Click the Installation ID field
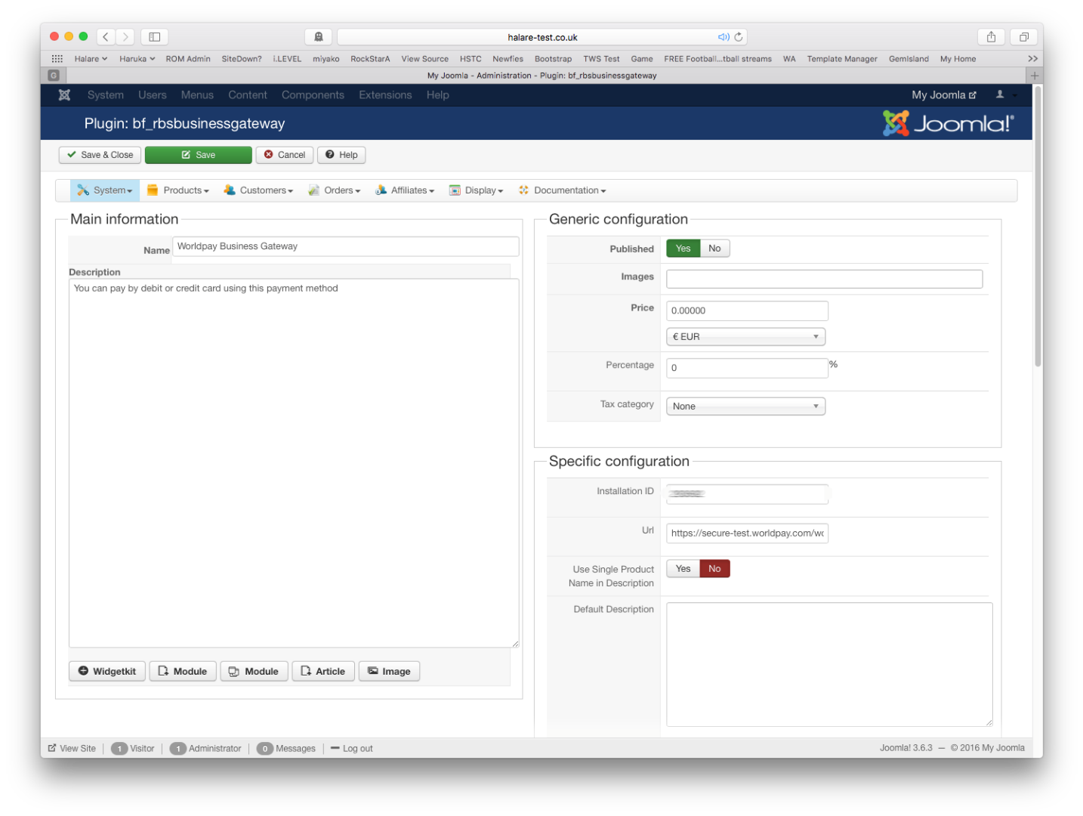Image resolution: width=1083 pixels, height=816 pixels. [747, 494]
